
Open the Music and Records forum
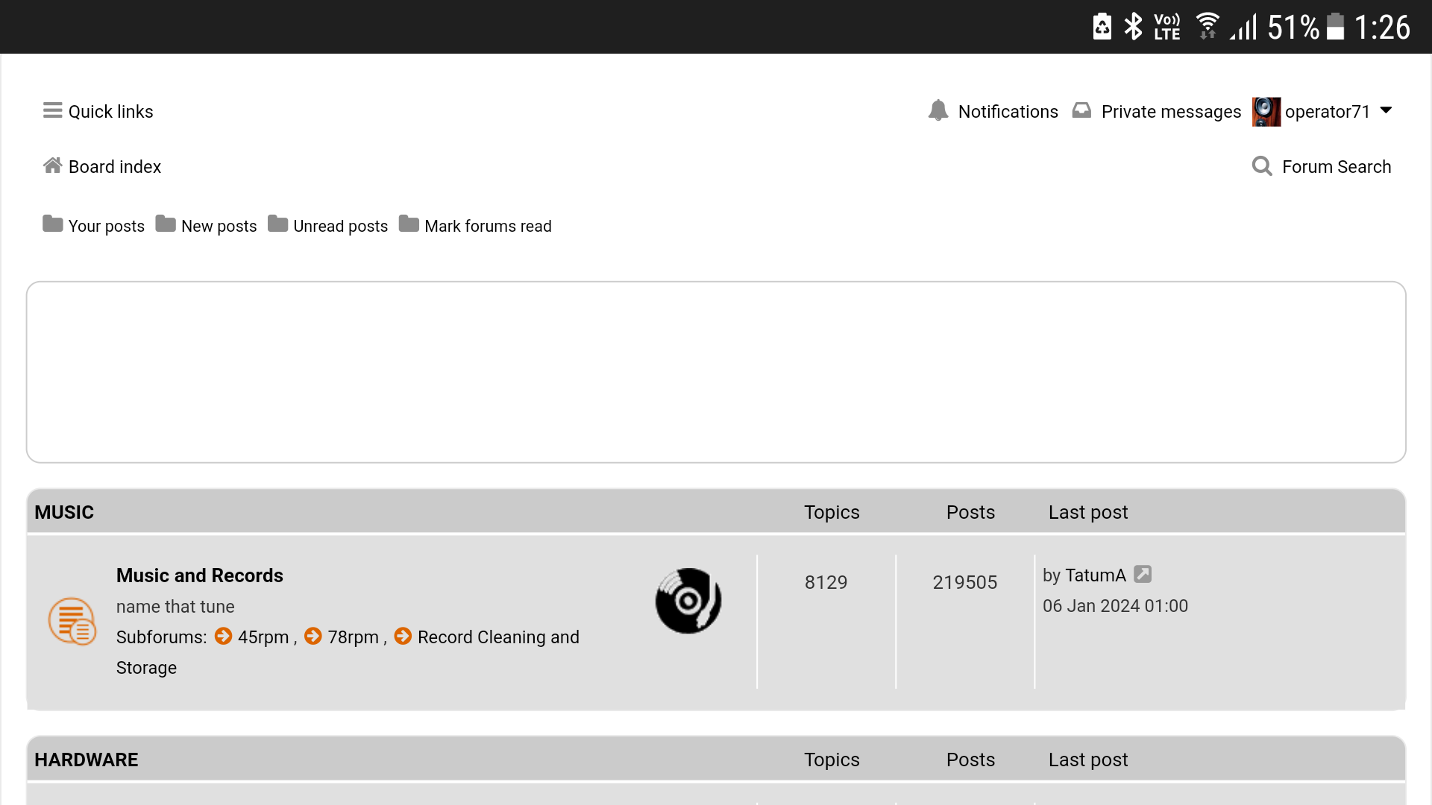[x=199, y=575]
